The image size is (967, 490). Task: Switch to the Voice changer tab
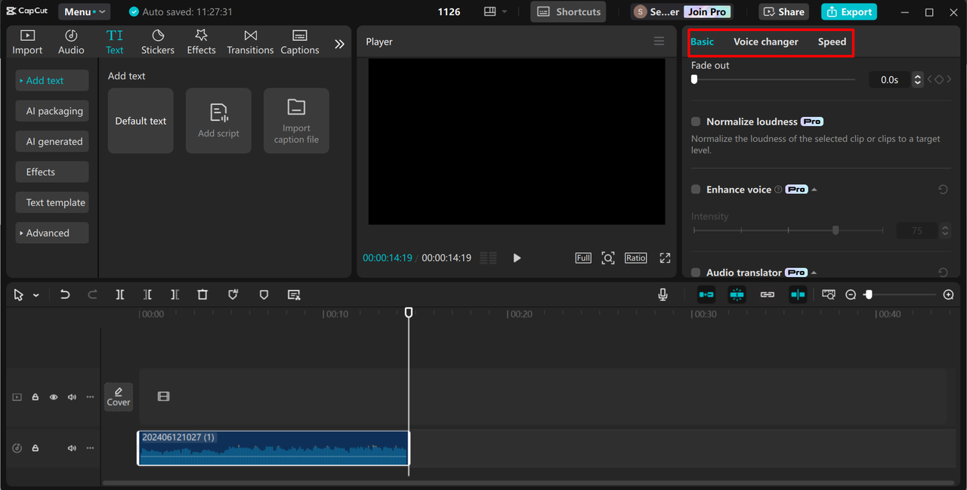click(x=766, y=42)
